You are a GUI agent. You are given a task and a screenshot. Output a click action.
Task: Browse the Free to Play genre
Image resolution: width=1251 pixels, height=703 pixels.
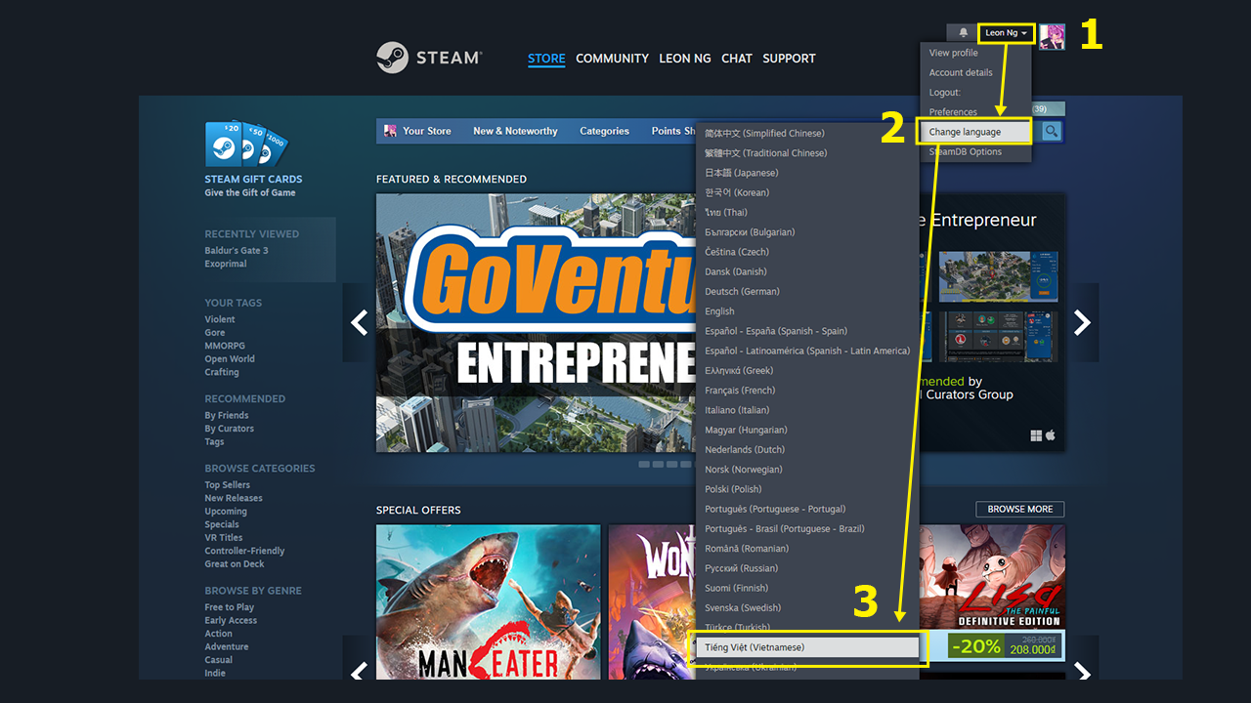[229, 607]
